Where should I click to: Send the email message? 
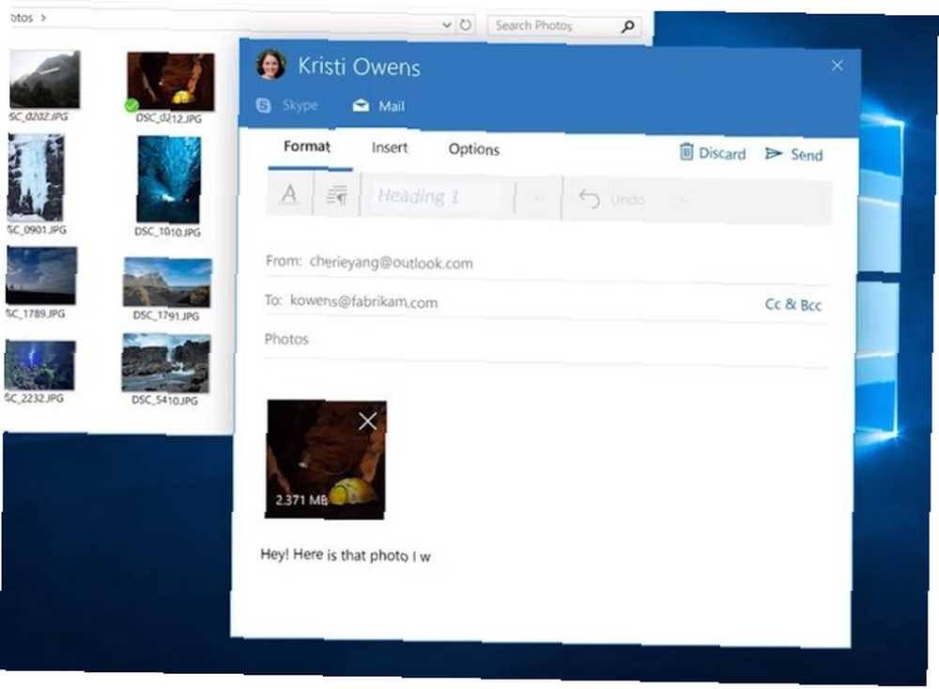(x=794, y=155)
